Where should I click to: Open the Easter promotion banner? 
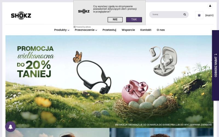tap(109, 81)
